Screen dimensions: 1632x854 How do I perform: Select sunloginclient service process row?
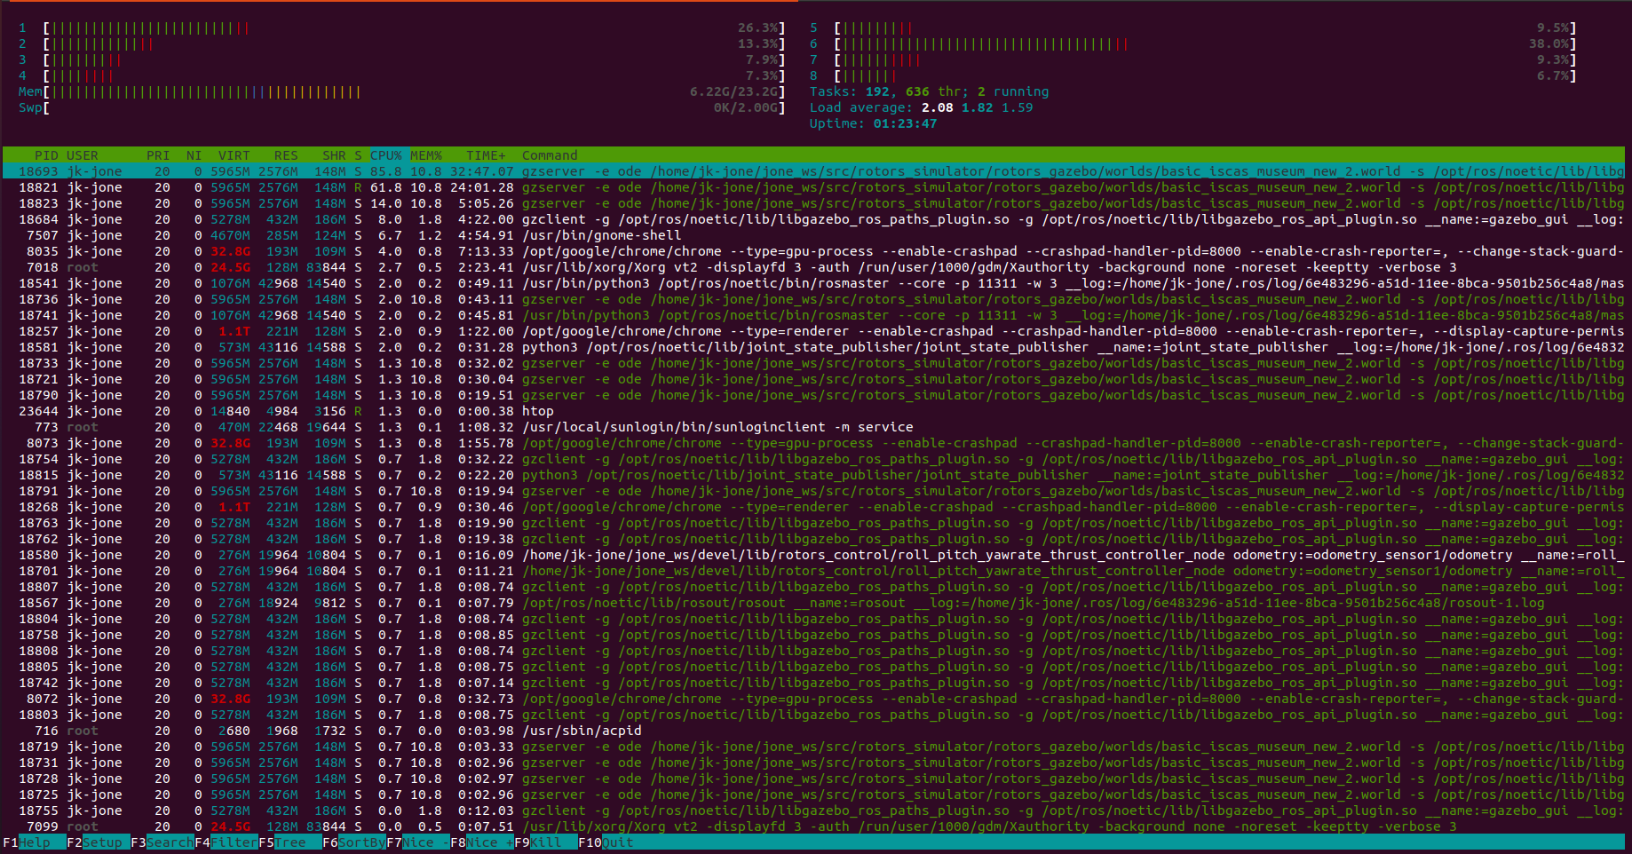tap(813, 427)
